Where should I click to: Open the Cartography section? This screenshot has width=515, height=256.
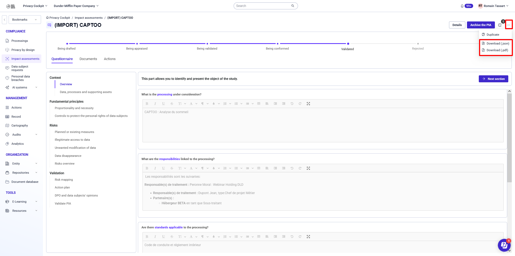coord(20,125)
